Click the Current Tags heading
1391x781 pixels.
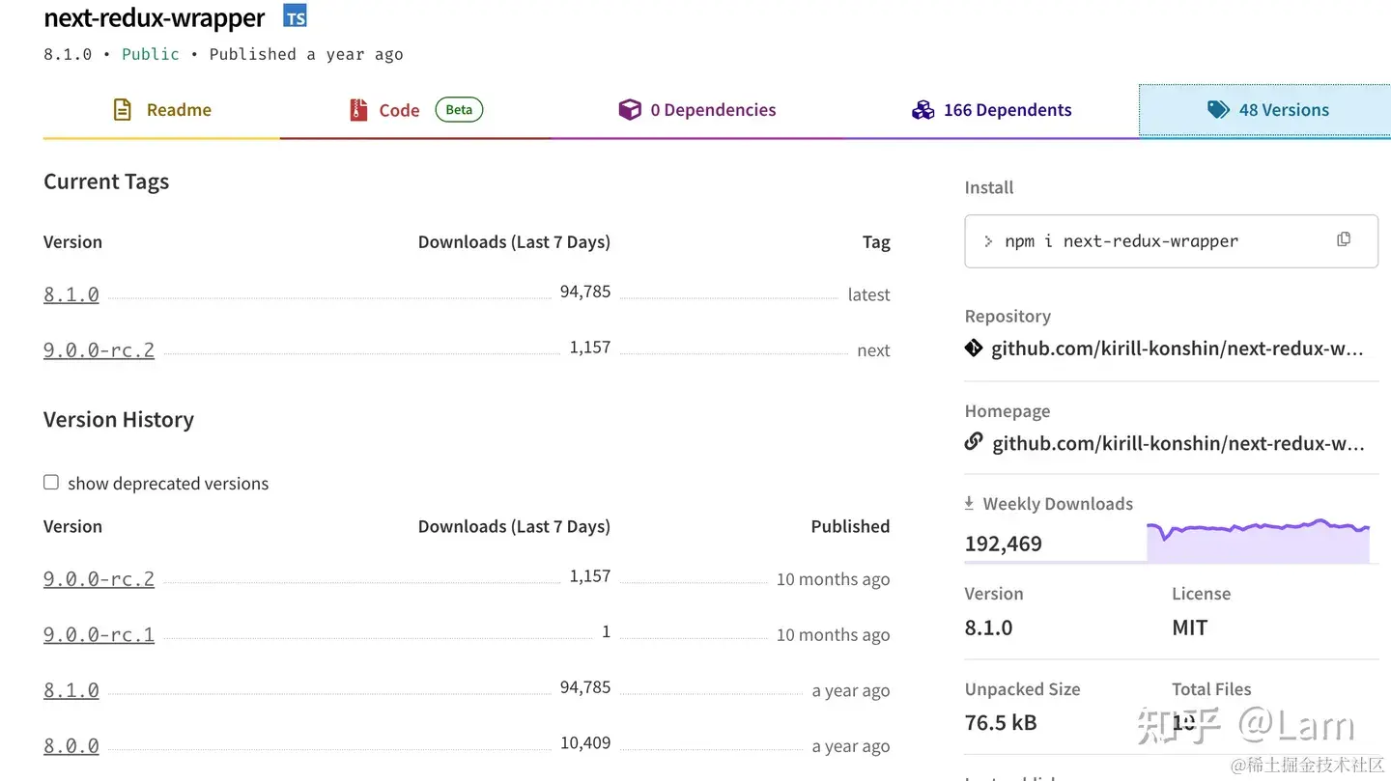tap(106, 181)
